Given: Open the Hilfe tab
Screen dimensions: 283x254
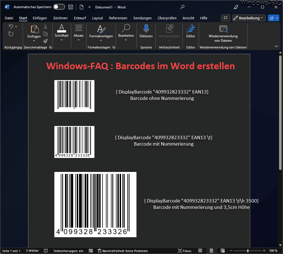Looking at the screenshot, I should [x=204, y=18].
